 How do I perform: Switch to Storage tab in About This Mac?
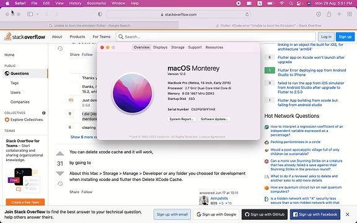click(178, 47)
